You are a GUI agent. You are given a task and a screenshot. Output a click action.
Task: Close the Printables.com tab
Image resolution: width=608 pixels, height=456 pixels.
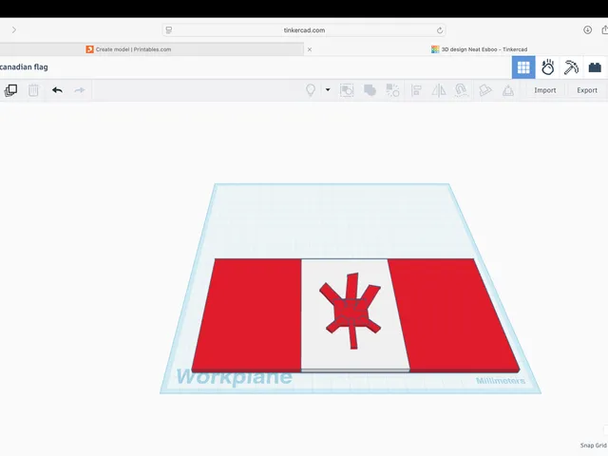(310, 49)
